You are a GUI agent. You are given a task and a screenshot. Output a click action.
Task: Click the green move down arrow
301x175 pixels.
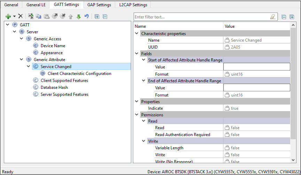[79, 16]
